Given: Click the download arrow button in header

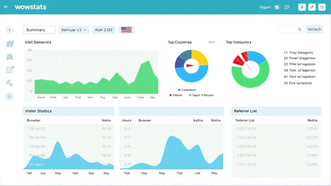Looking at the screenshot, I should point(302,7).
